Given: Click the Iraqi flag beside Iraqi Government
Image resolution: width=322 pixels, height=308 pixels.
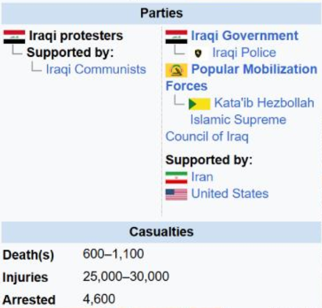Looking at the screenshot, I should [x=176, y=36].
